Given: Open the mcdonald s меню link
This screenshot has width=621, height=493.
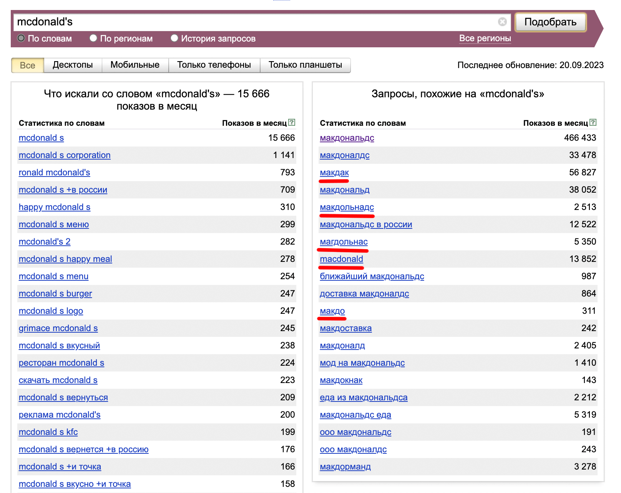Looking at the screenshot, I should 54,224.
